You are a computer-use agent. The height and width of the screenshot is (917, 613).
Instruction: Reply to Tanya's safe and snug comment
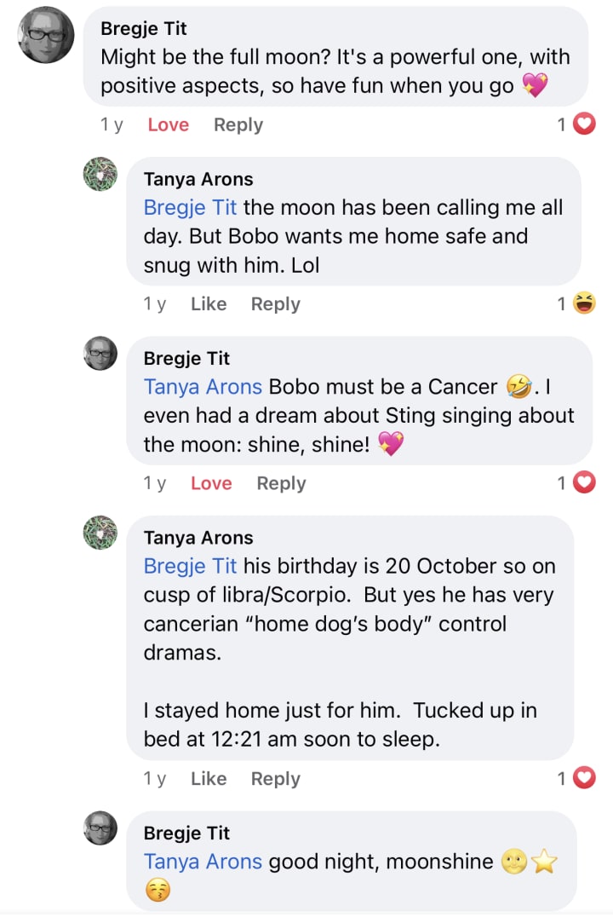click(275, 304)
